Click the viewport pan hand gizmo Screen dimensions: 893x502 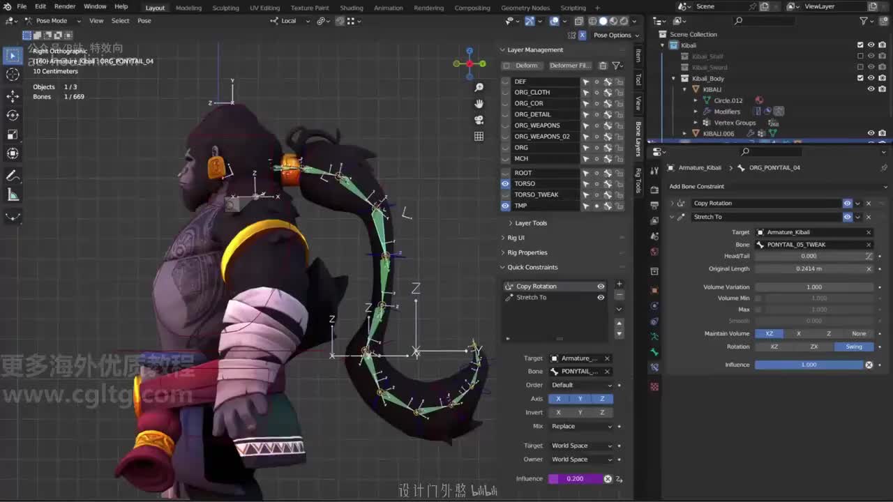click(x=479, y=104)
